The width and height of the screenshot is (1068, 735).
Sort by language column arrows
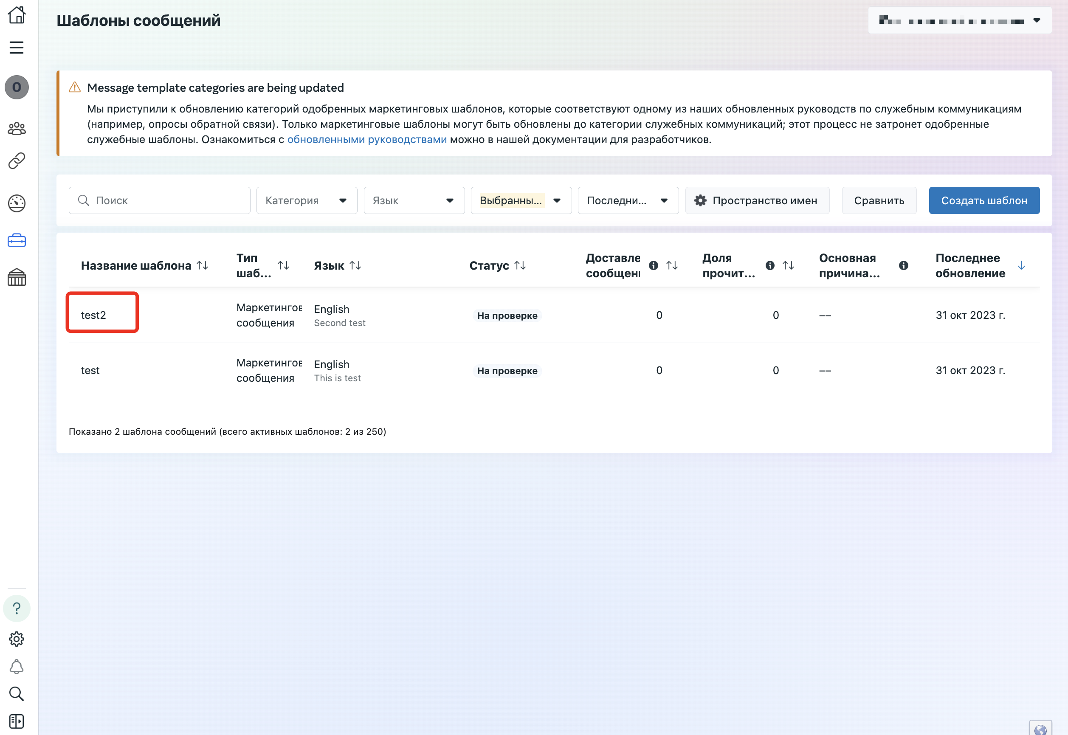point(355,265)
